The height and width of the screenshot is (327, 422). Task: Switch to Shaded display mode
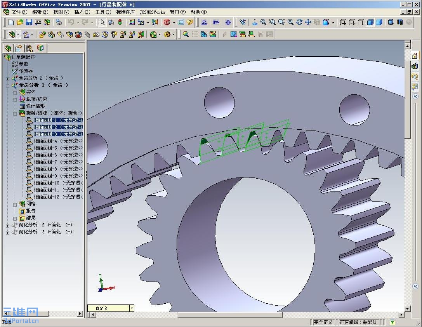click(x=379, y=22)
